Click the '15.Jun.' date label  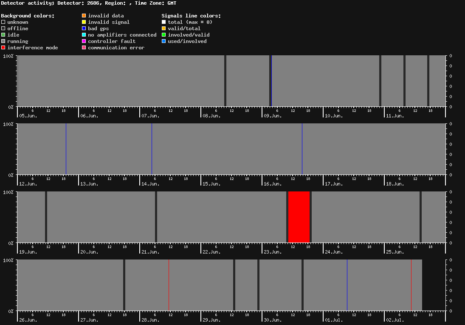click(212, 184)
